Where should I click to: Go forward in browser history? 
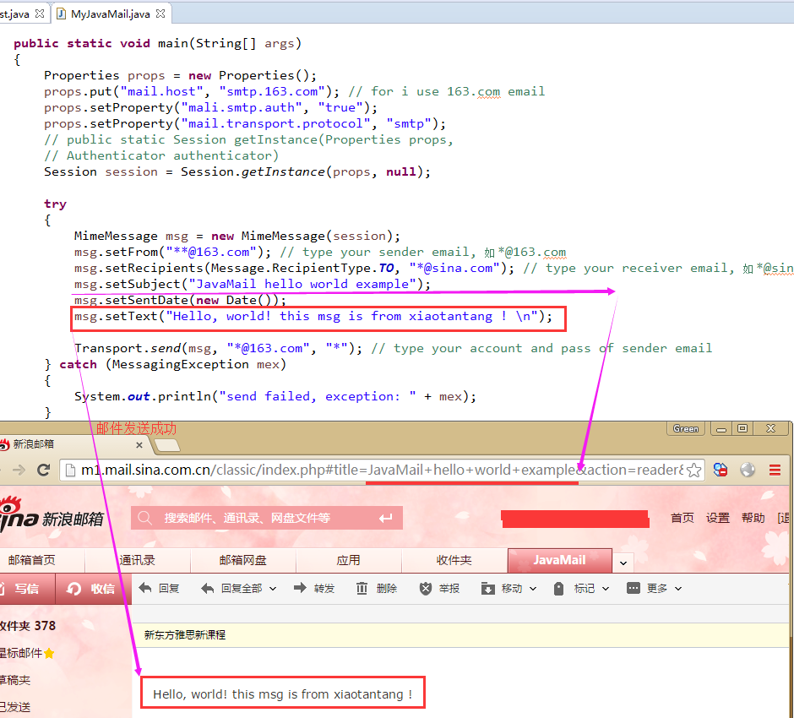point(19,470)
